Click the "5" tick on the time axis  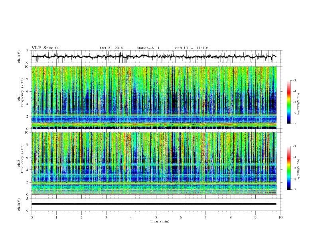tap(156, 217)
